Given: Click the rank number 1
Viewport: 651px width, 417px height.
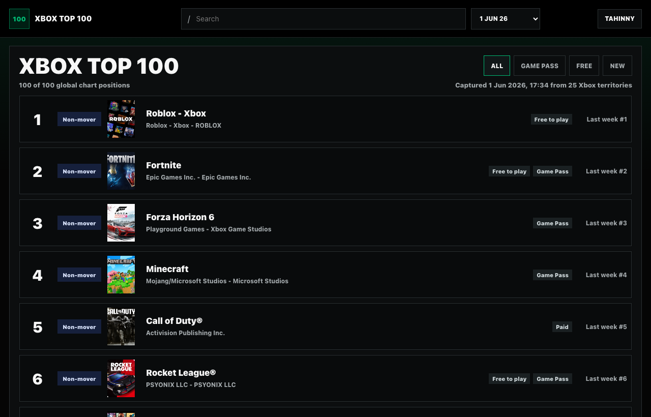Looking at the screenshot, I should coord(37,120).
